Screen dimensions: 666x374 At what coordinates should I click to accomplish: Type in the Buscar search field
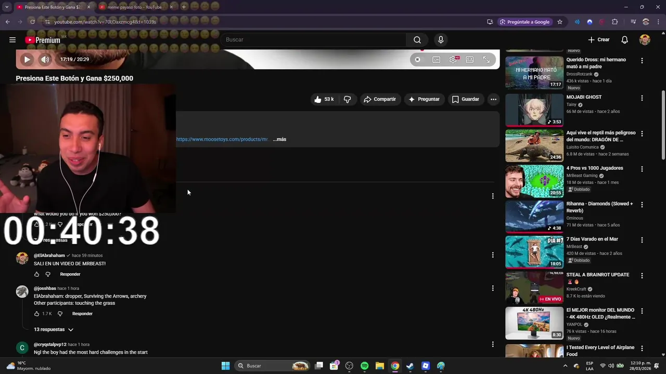click(314, 40)
